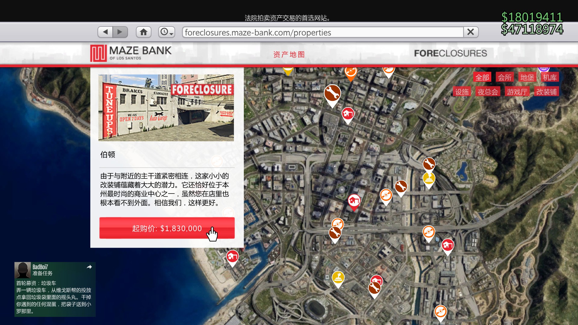The width and height of the screenshot is (578, 325).
Task: Click the Maze Bank of Los Santos logo
Action: click(131, 53)
